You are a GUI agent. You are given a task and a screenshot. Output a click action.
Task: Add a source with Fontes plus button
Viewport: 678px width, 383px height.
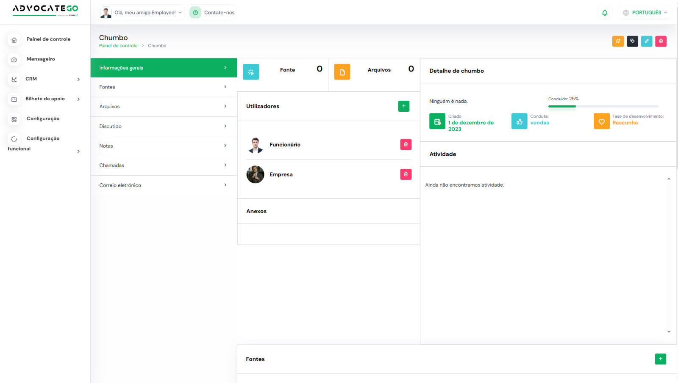coord(660,359)
